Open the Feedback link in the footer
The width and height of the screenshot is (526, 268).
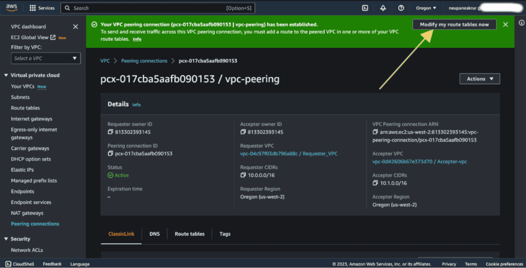click(x=52, y=264)
